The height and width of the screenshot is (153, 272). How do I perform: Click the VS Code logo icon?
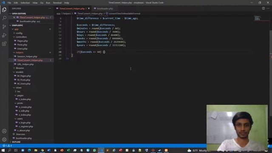coord(3,3)
